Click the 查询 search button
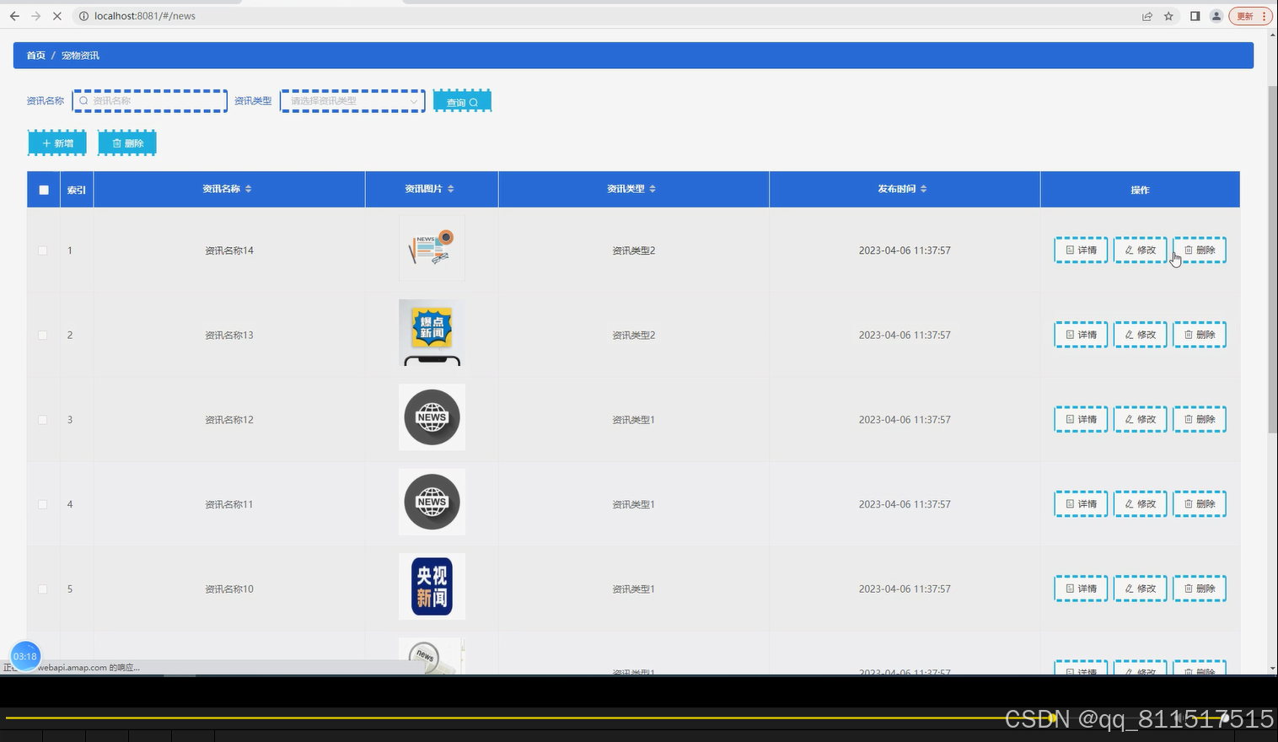 tap(462, 101)
